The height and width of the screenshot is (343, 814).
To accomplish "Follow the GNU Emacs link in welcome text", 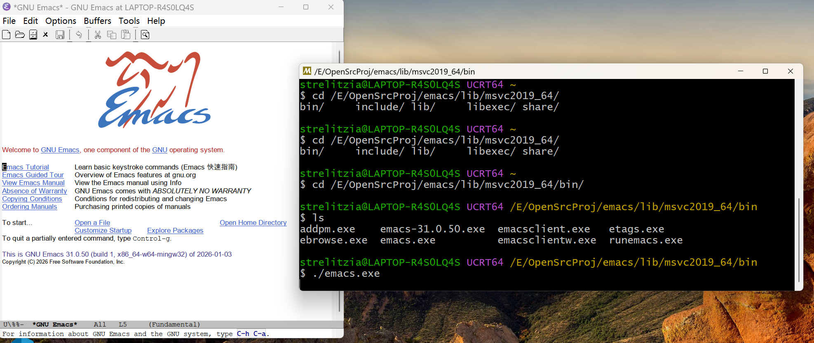I will [x=60, y=150].
